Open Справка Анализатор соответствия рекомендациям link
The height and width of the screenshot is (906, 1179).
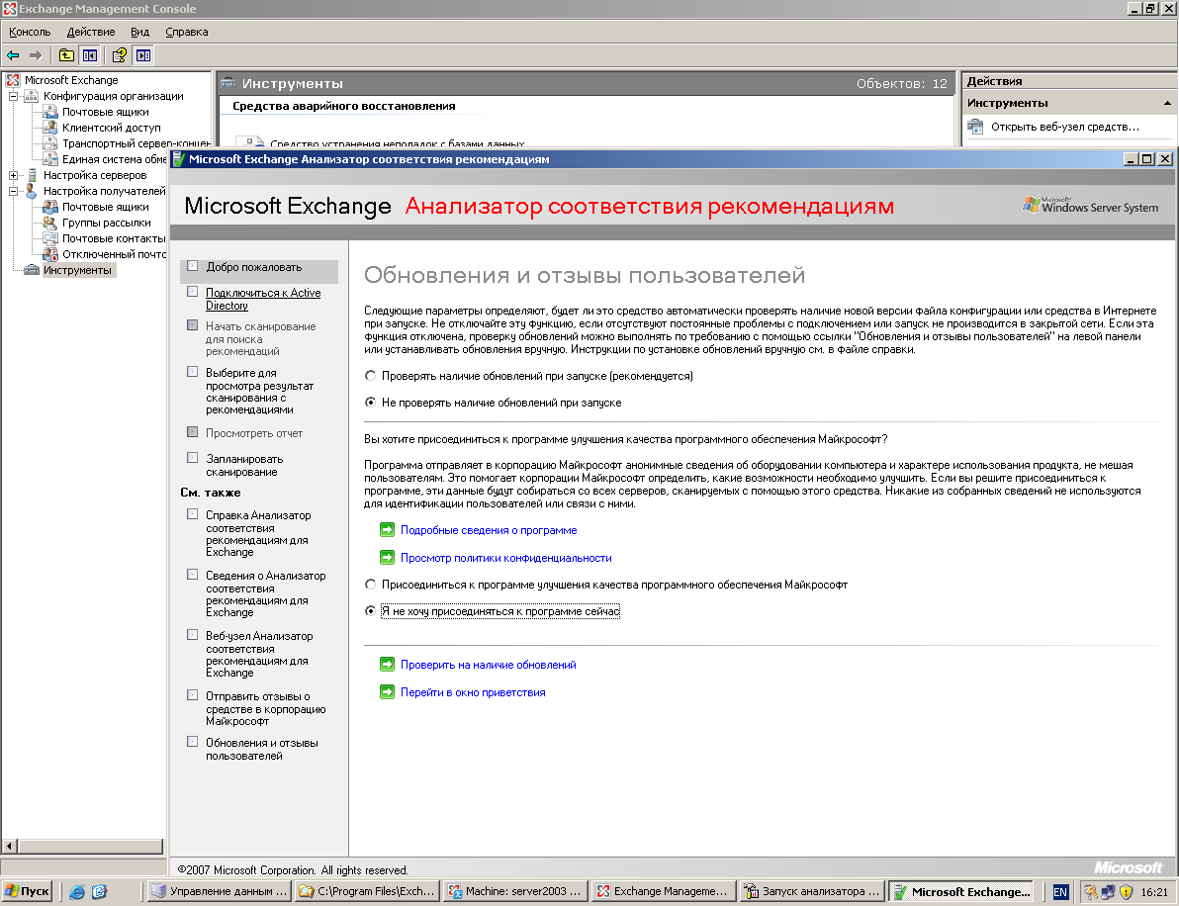pyautogui.click(x=258, y=533)
